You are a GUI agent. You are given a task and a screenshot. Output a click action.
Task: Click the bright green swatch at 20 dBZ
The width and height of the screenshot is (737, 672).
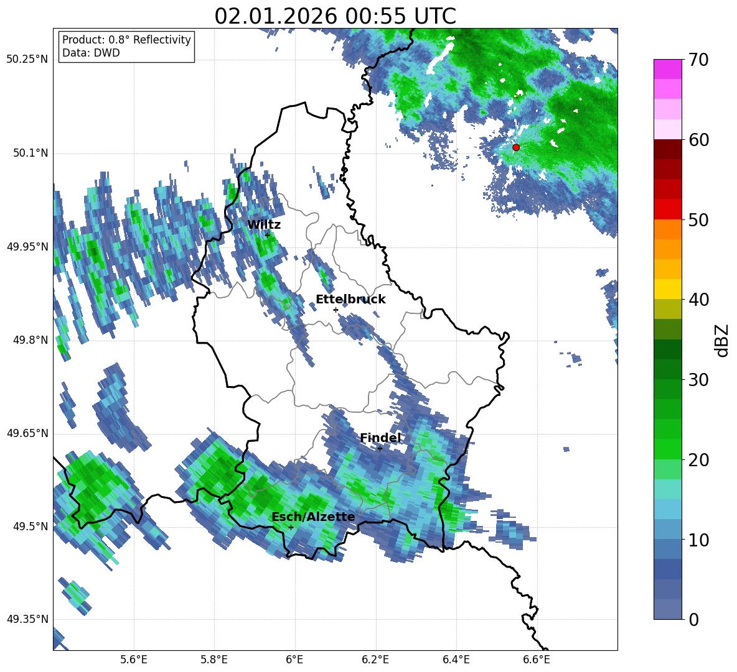pyautogui.click(x=667, y=449)
